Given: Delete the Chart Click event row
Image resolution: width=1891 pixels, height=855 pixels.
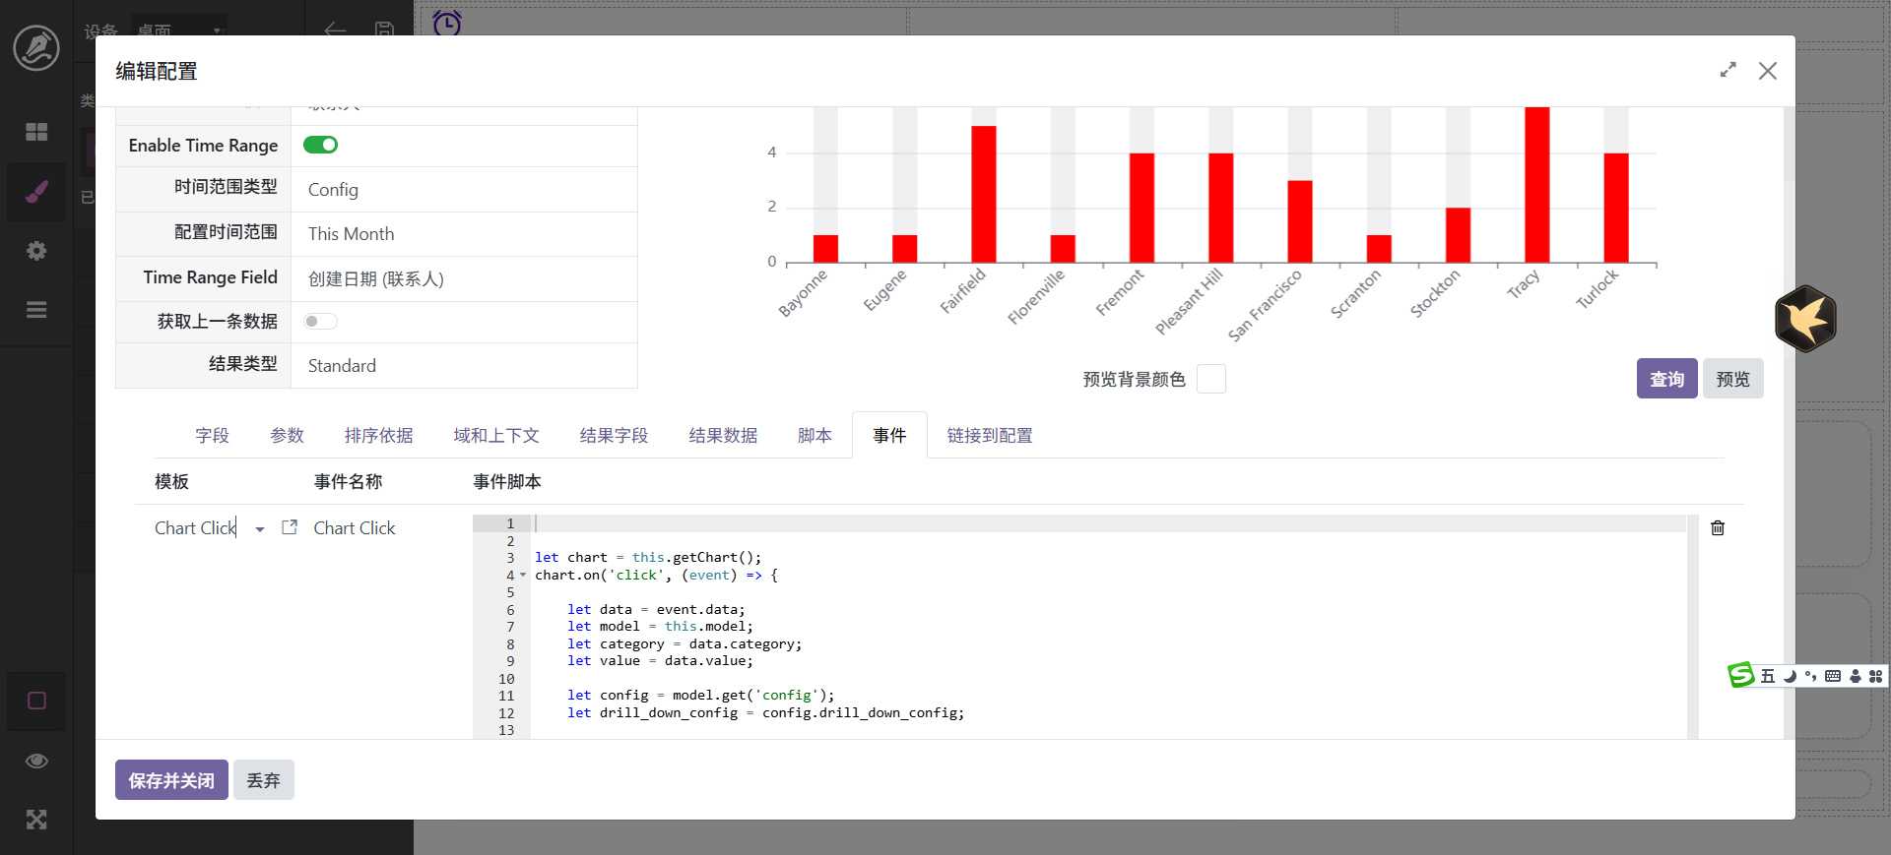Looking at the screenshot, I should [x=1718, y=528].
